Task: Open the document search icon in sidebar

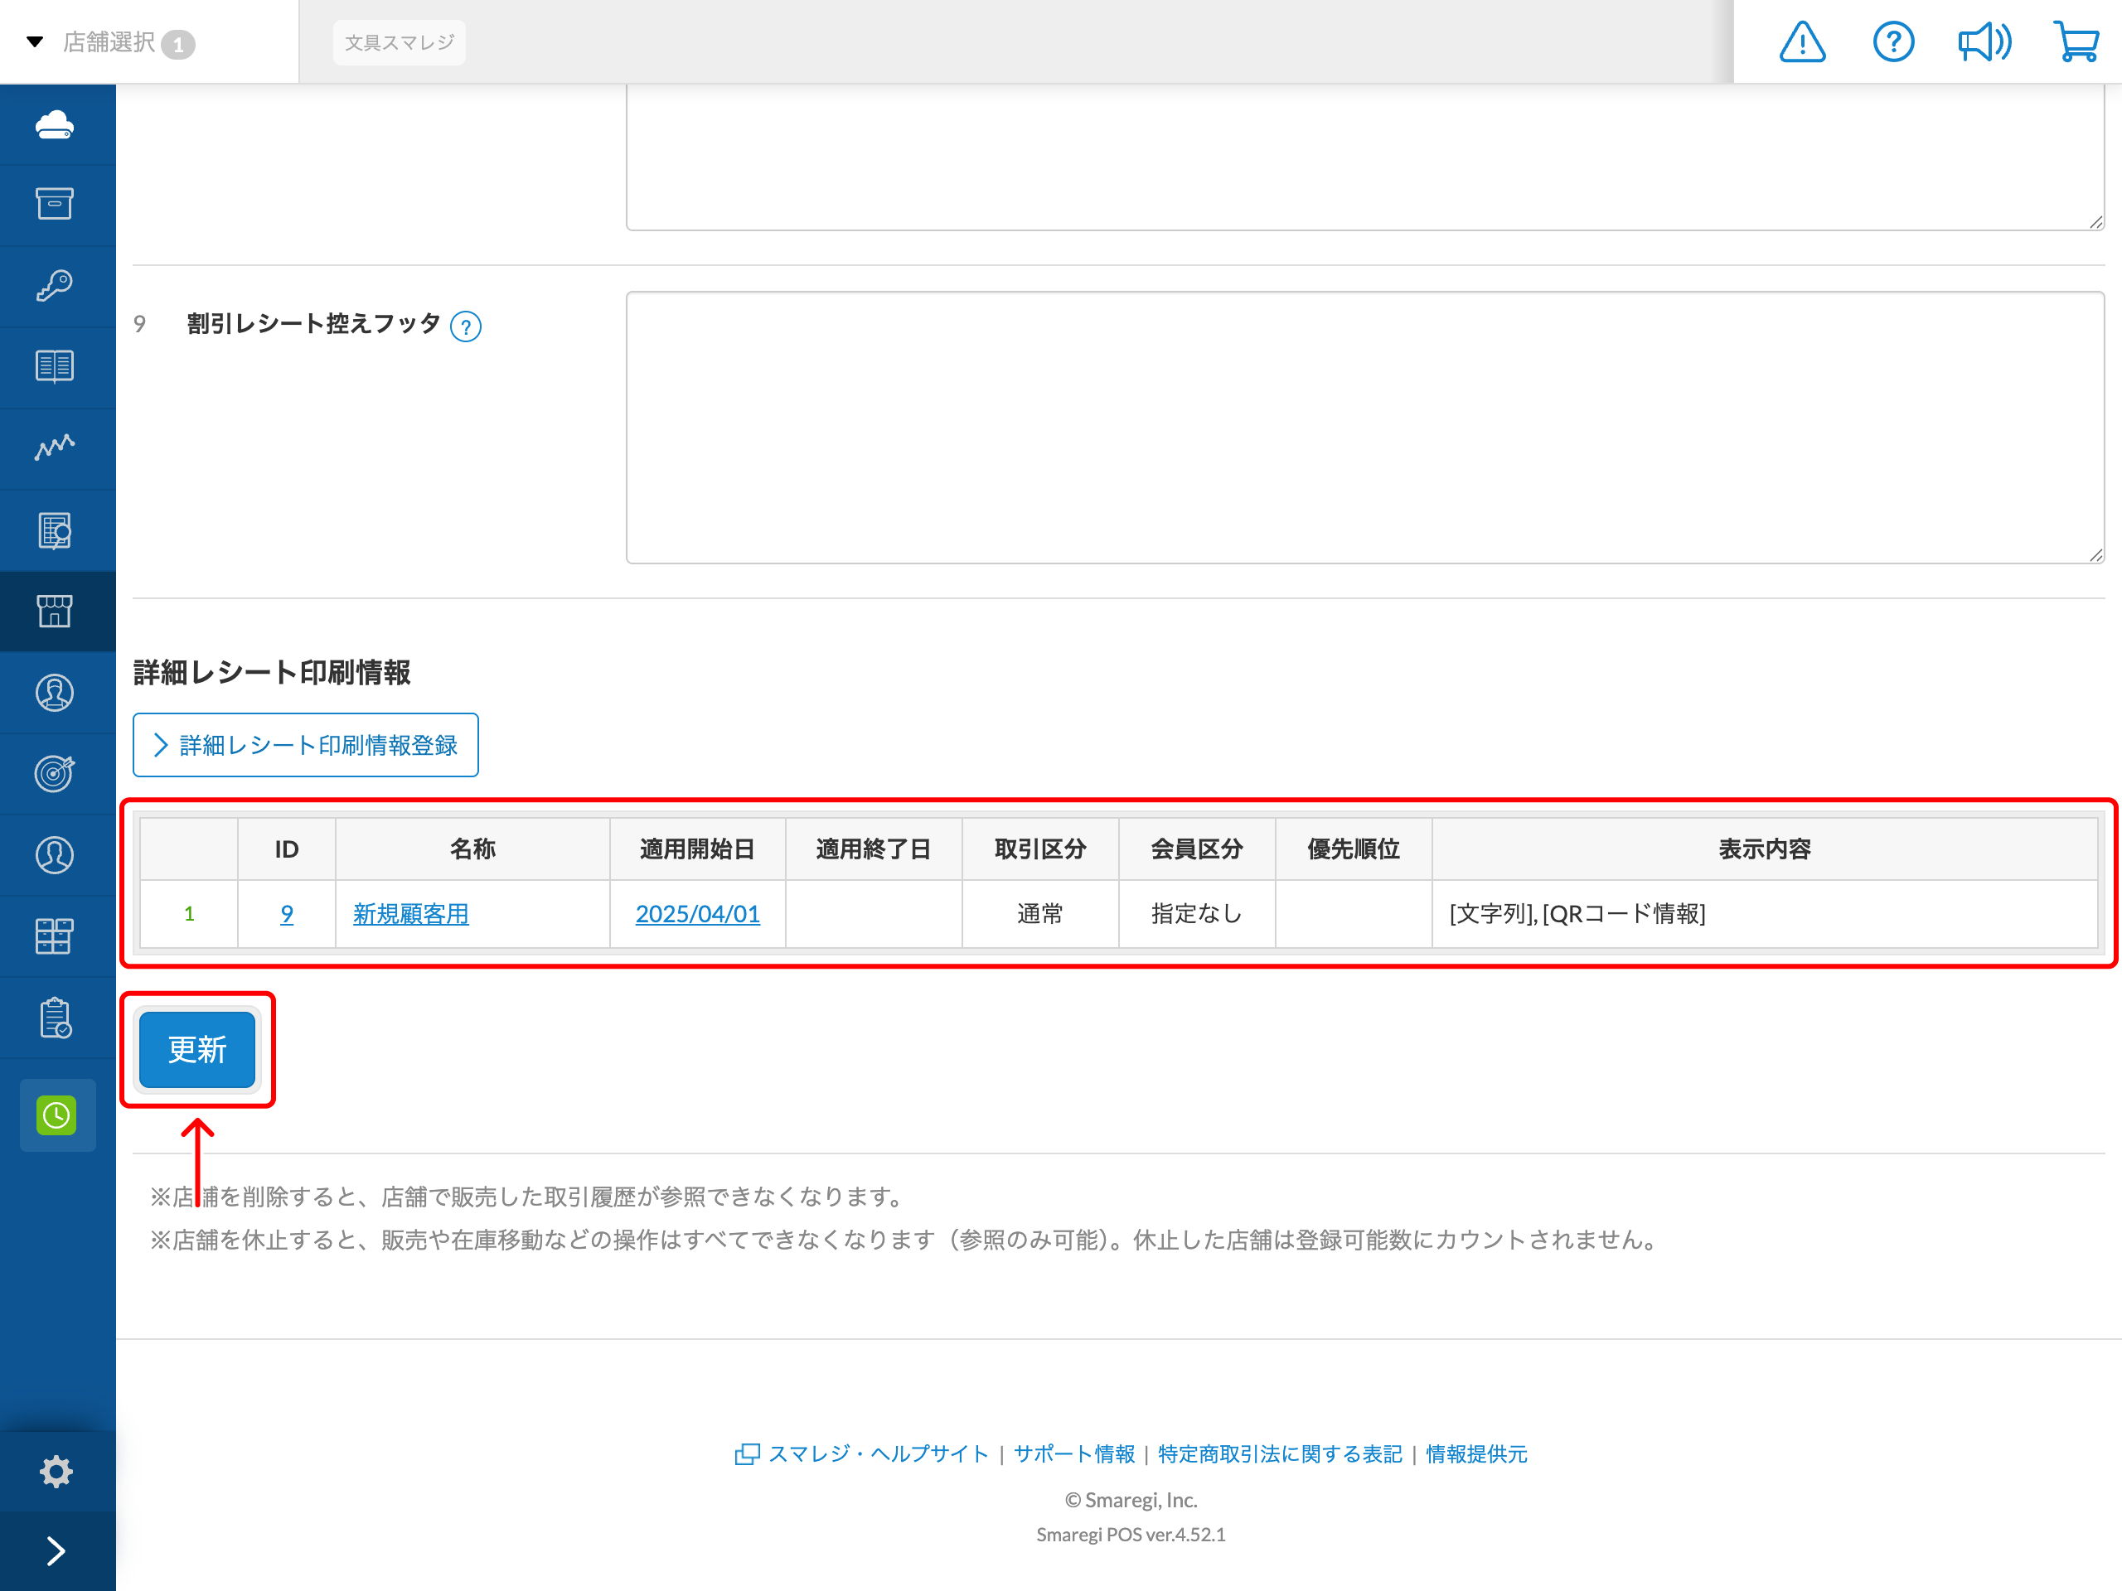Action: pos(55,530)
